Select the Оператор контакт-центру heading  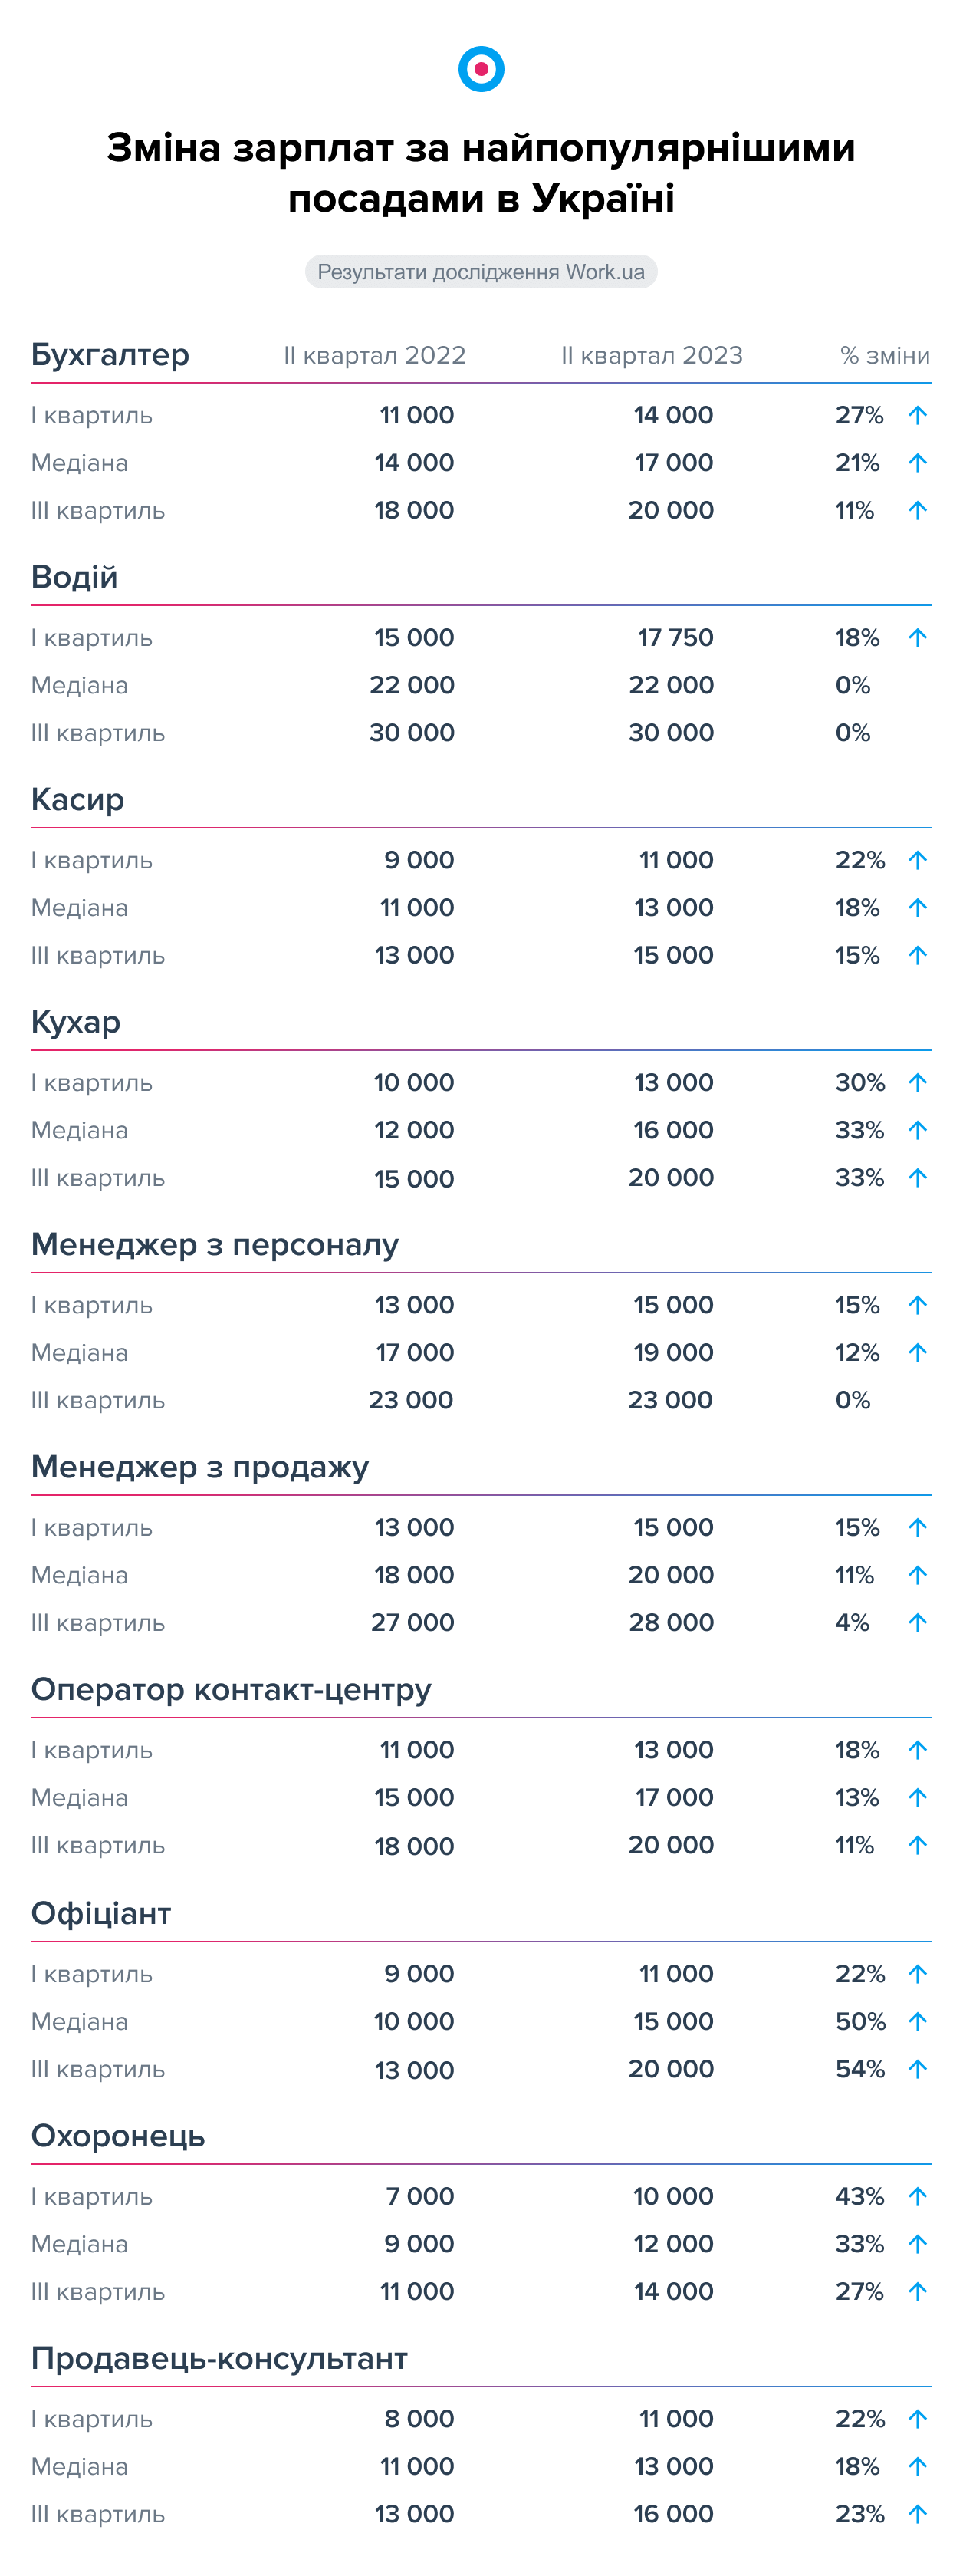coord(231,1690)
